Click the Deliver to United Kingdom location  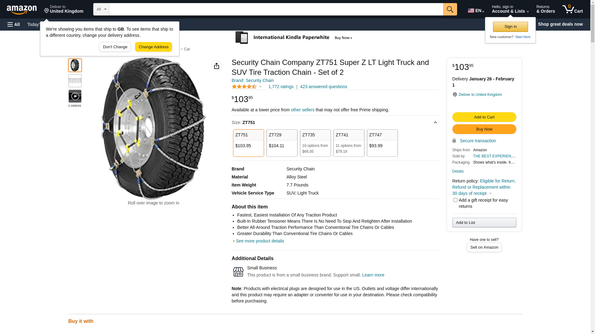[x=64, y=9]
